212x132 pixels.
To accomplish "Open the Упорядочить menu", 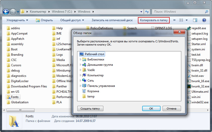I will [x=17, y=20].
